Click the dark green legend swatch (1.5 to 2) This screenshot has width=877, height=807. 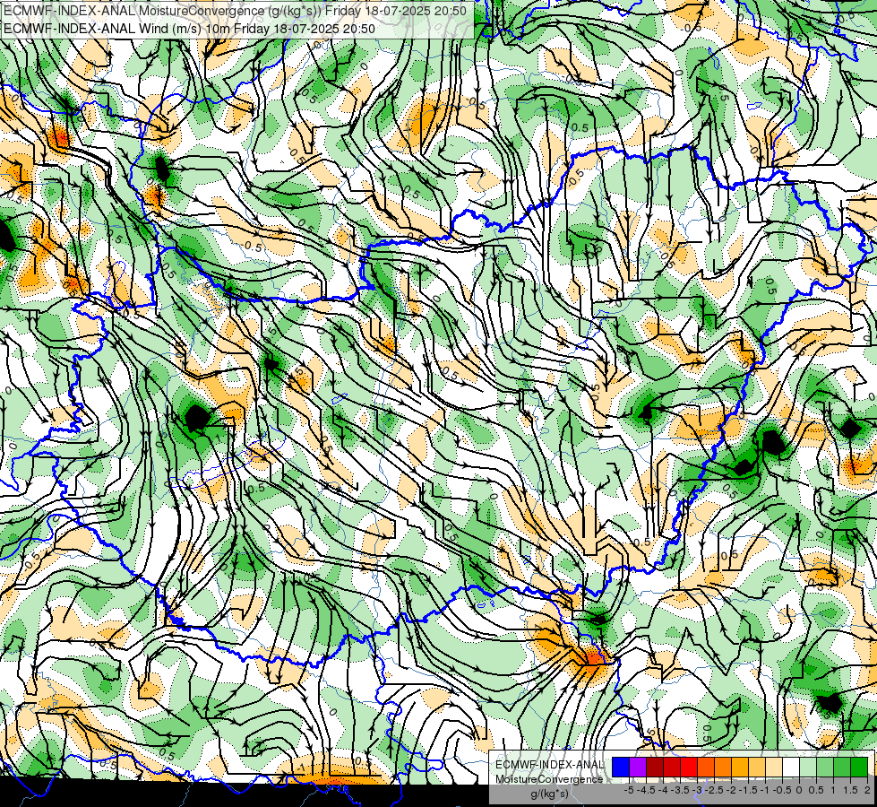859,768
